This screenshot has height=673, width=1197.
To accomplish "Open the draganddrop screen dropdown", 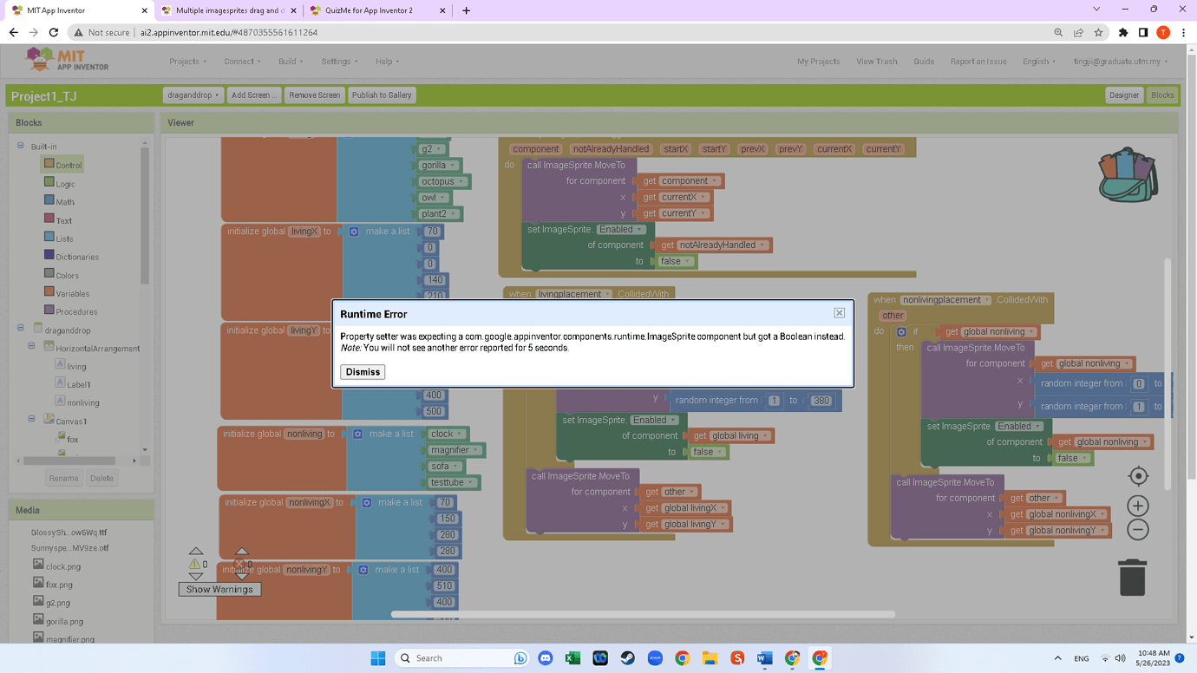I will coord(193,95).
